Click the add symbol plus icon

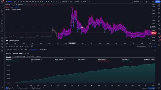tap(15, 2)
